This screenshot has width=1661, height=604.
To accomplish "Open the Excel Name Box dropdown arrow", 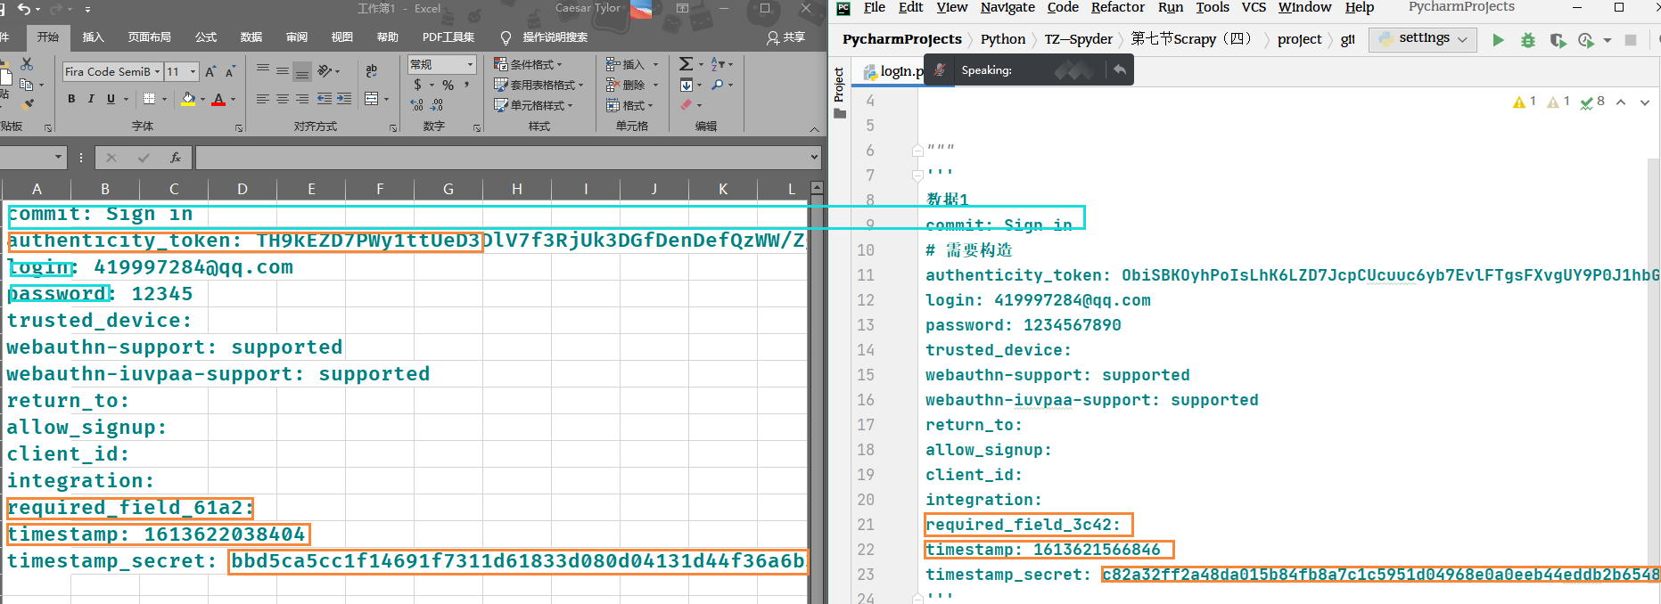I will (59, 158).
